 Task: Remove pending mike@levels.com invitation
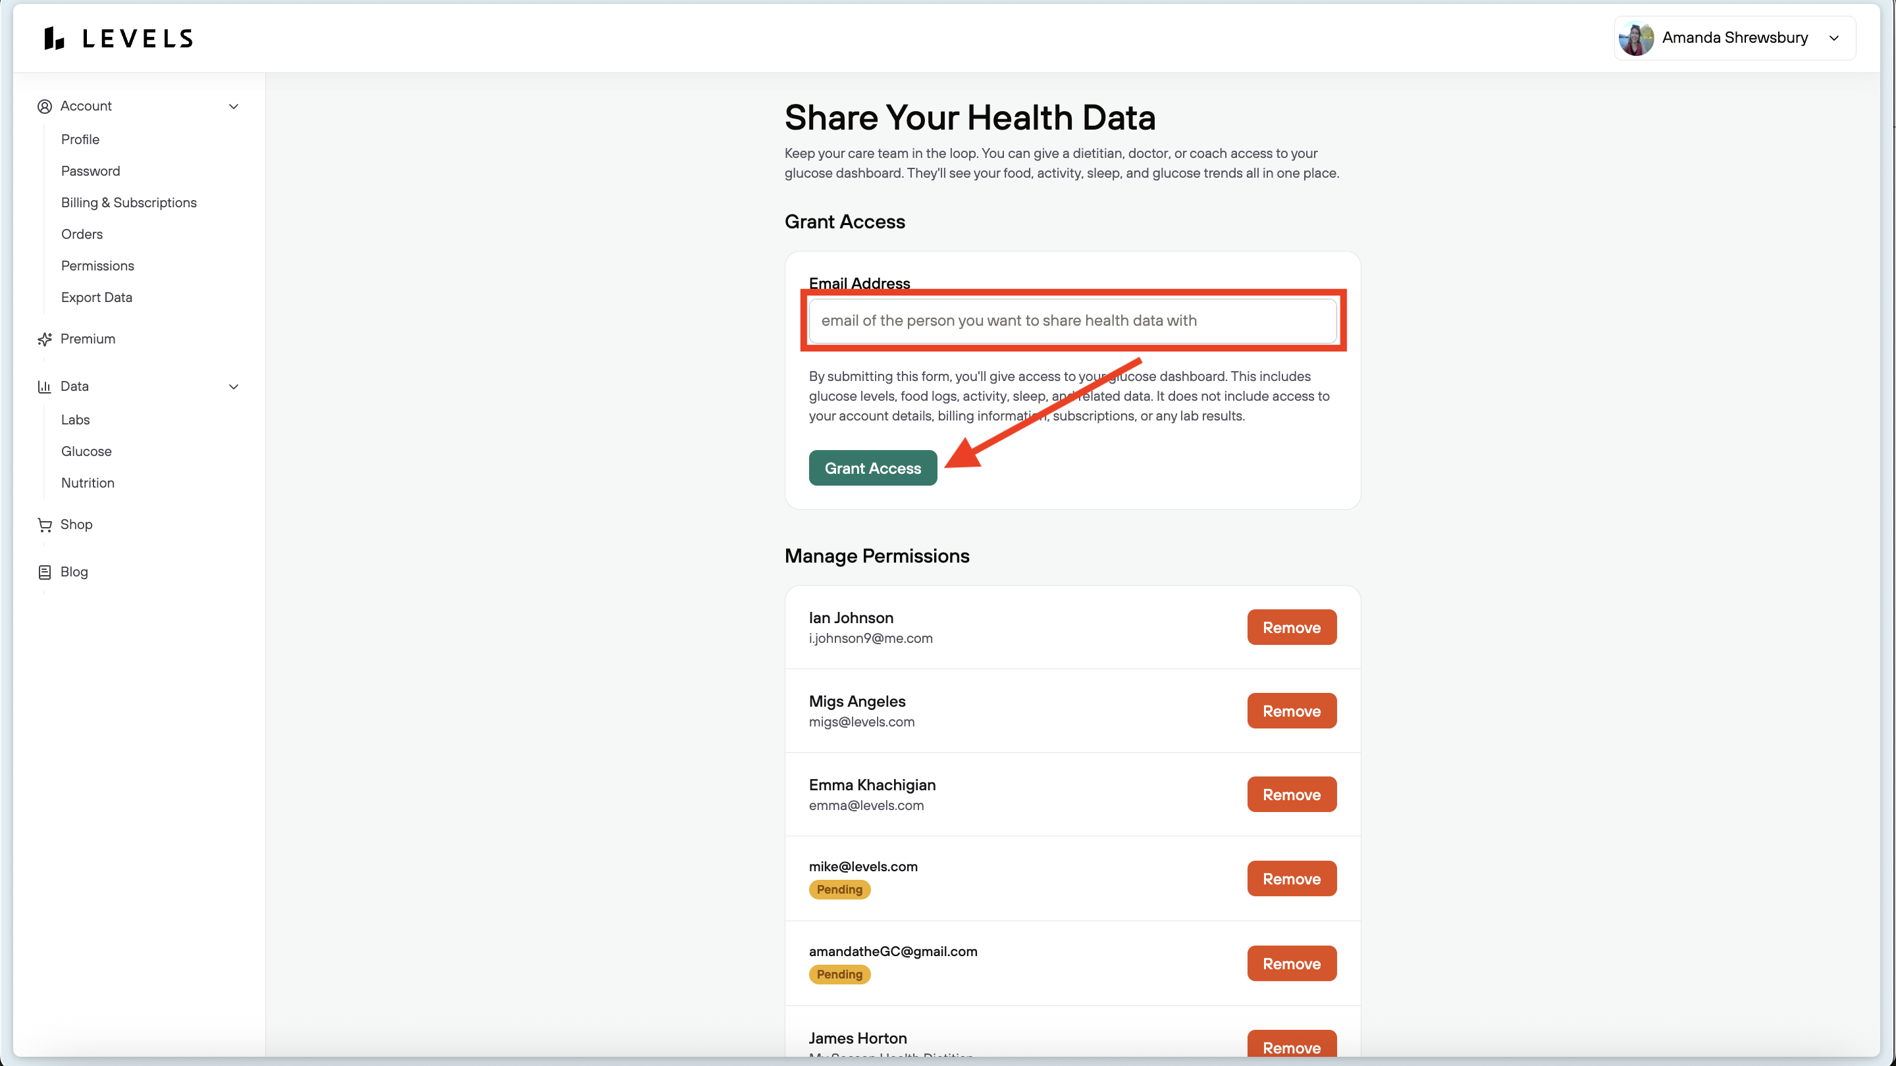point(1292,878)
